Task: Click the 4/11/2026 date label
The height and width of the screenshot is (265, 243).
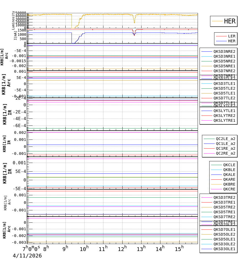Action: coord(27,256)
